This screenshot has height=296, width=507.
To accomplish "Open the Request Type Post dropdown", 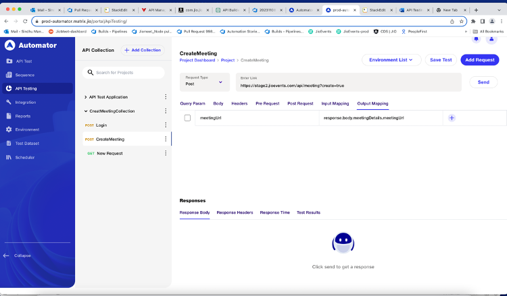I will [x=205, y=82].
